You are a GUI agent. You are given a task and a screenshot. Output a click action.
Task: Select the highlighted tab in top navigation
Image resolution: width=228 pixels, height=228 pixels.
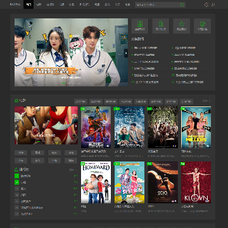[x=28, y=4]
